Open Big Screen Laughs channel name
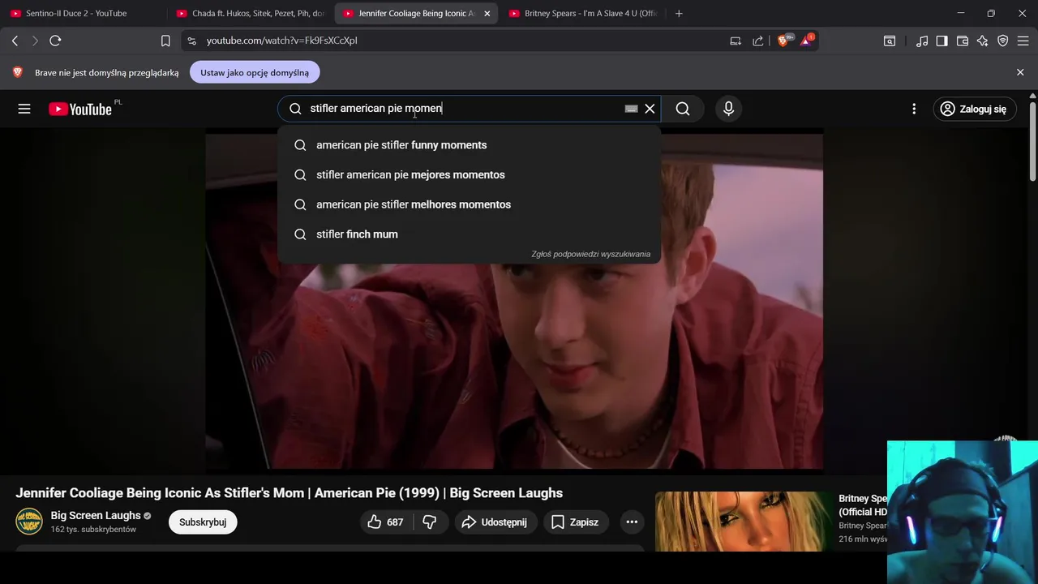Image resolution: width=1038 pixels, height=584 pixels. coord(95,516)
